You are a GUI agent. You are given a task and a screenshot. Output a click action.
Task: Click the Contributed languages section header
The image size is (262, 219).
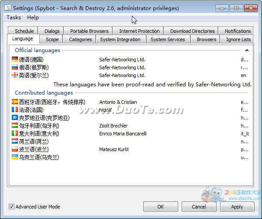44,93
